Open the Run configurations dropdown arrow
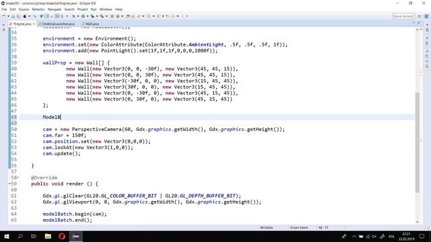This screenshot has height=242, width=431. (x=88, y=16)
